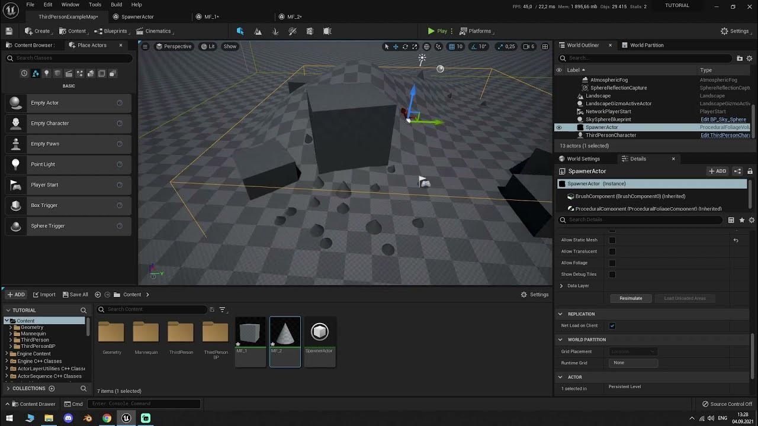Choose the scale gizmo tool
Viewport: 758px width, 426px height.
pyautogui.click(x=414, y=46)
